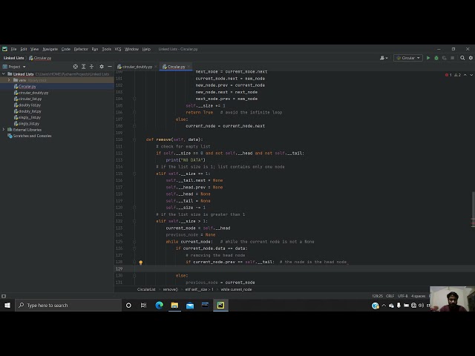Screen dimensions: 475x356
Task: Open the Window menu
Action: [x=131, y=49]
